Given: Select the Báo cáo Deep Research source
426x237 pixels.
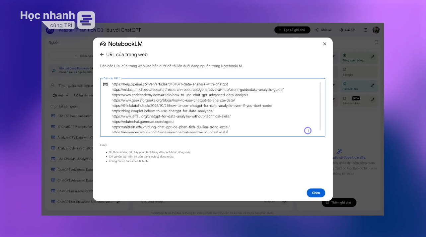Looking at the screenshot, I should click(75, 116).
